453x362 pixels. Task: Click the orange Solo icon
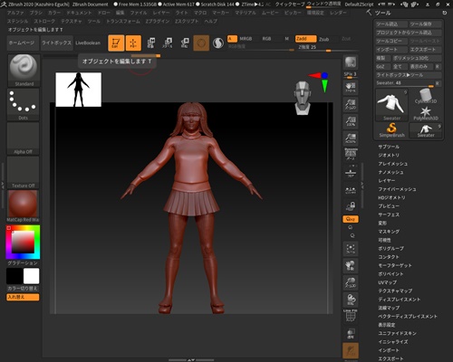coord(351,351)
